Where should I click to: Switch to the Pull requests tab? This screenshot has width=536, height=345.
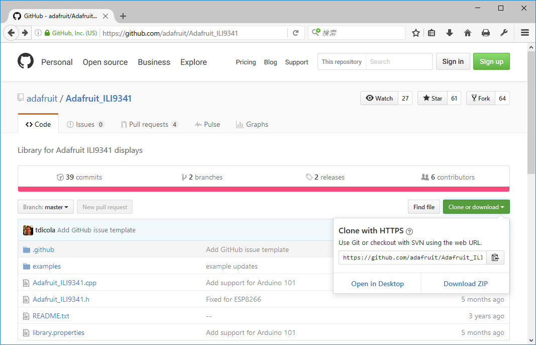149,124
